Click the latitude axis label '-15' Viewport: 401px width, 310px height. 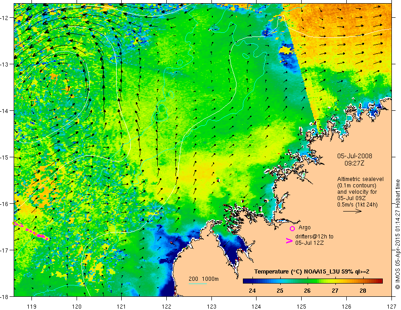pos(5,157)
